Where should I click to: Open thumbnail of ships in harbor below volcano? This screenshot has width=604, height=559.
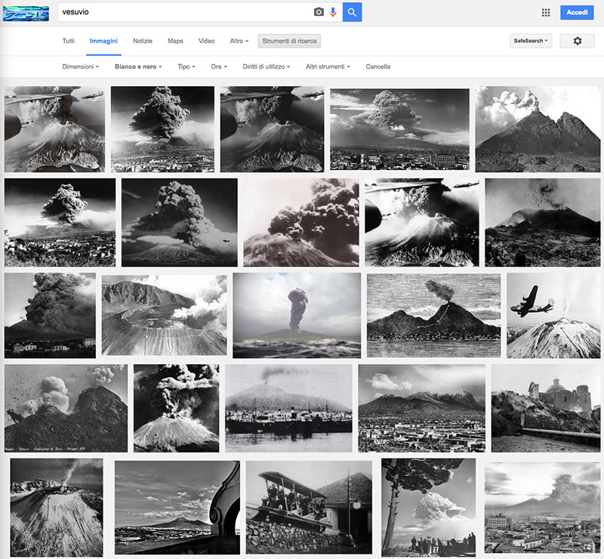[288, 408]
